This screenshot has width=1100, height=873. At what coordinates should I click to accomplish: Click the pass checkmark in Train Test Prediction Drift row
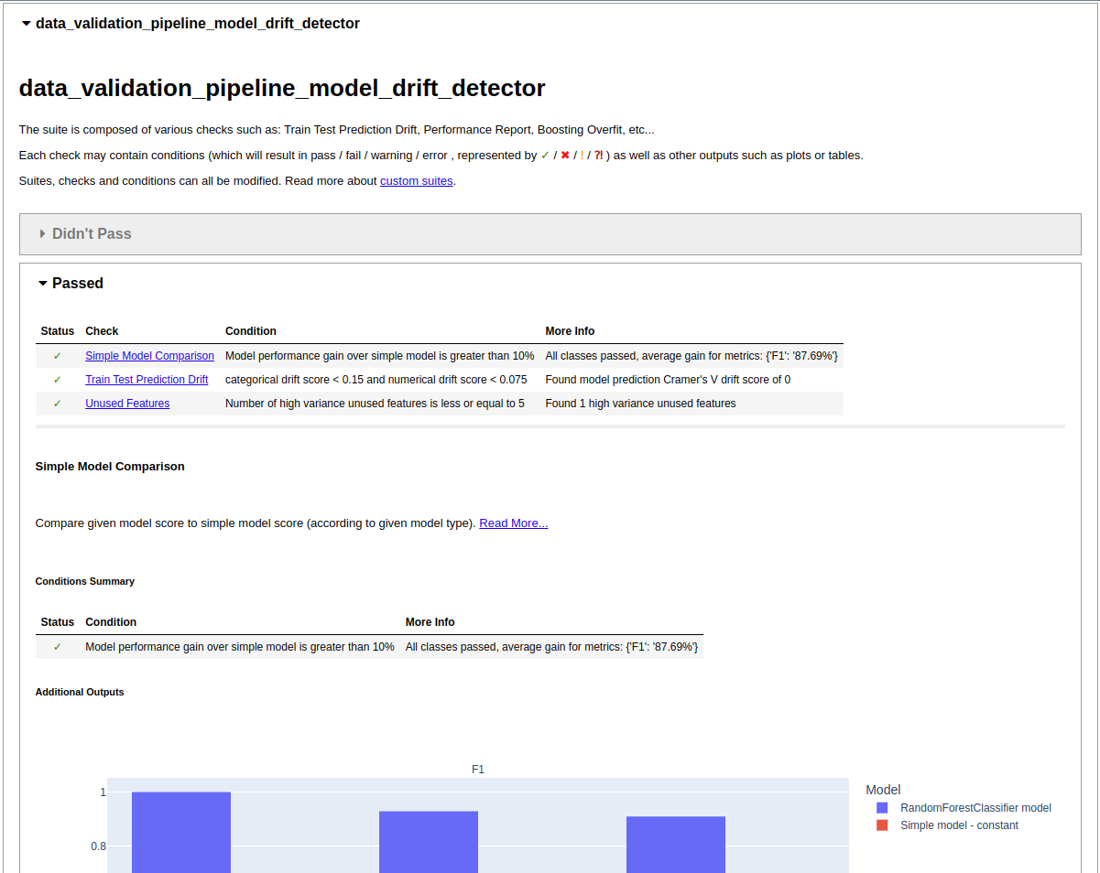(x=58, y=380)
